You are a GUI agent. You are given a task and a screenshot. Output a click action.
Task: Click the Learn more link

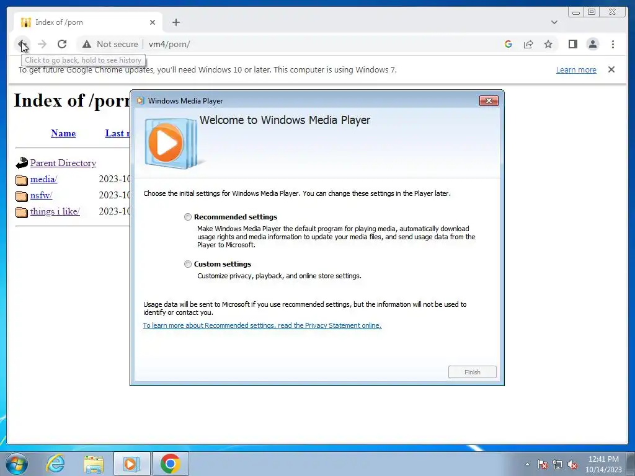pyautogui.click(x=576, y=69)
